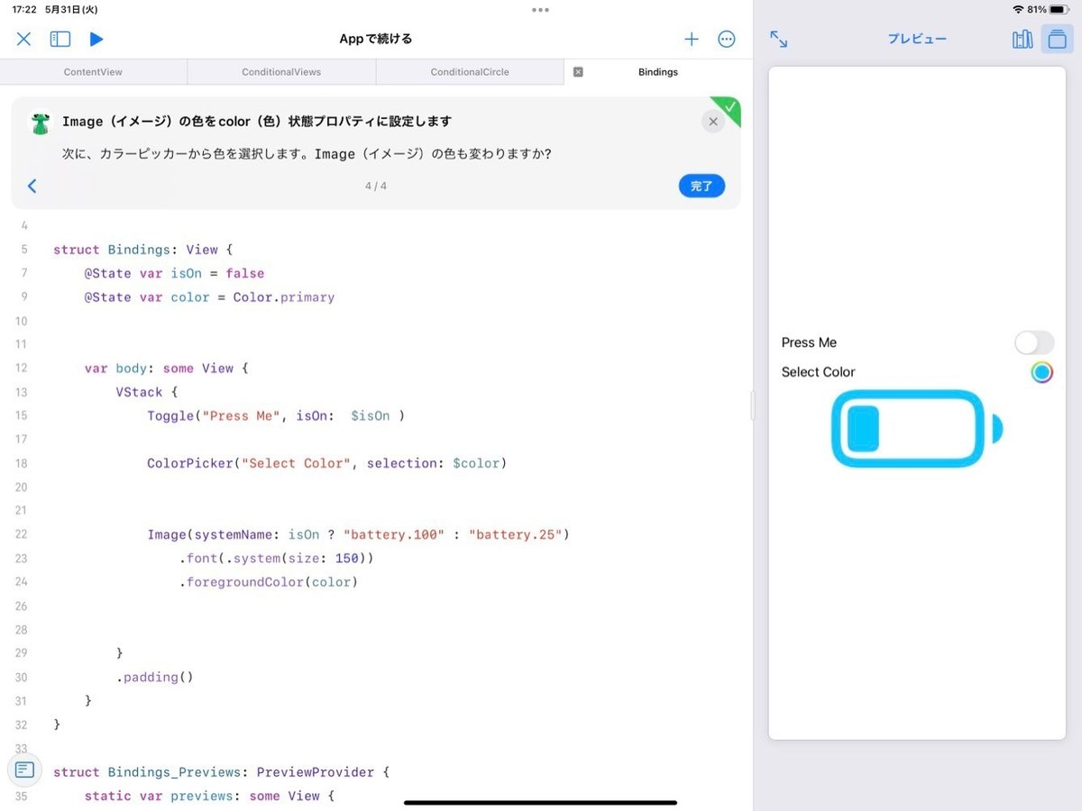Viewport: 1082px width, 811px height.
Task: Place cursor on Color.primary declaration
Action: (209, 297)
